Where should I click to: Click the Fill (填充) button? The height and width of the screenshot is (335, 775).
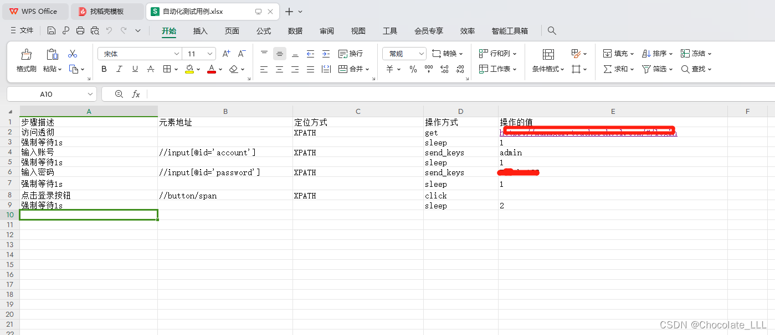618,54
